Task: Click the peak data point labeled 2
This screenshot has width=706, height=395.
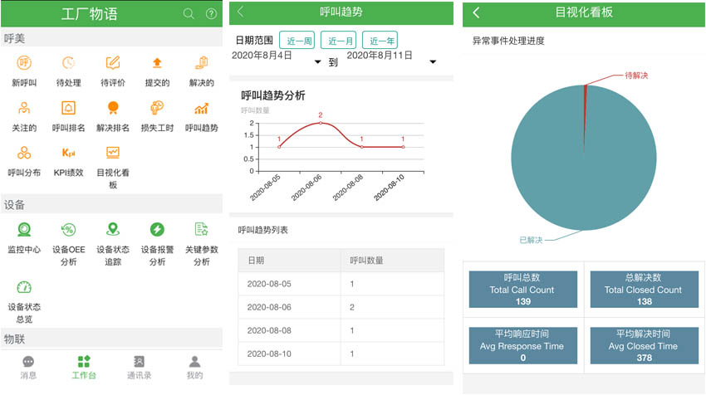Action: [x=321, y=123]
